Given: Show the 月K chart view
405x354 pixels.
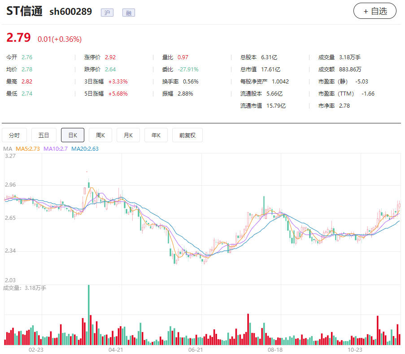Looking at the screenshot, I should pos(128,135).
